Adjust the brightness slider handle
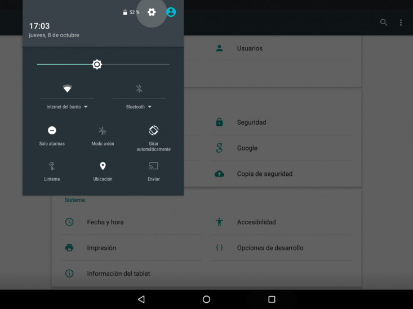Viewport: 413px width, 309px height. 97,65
